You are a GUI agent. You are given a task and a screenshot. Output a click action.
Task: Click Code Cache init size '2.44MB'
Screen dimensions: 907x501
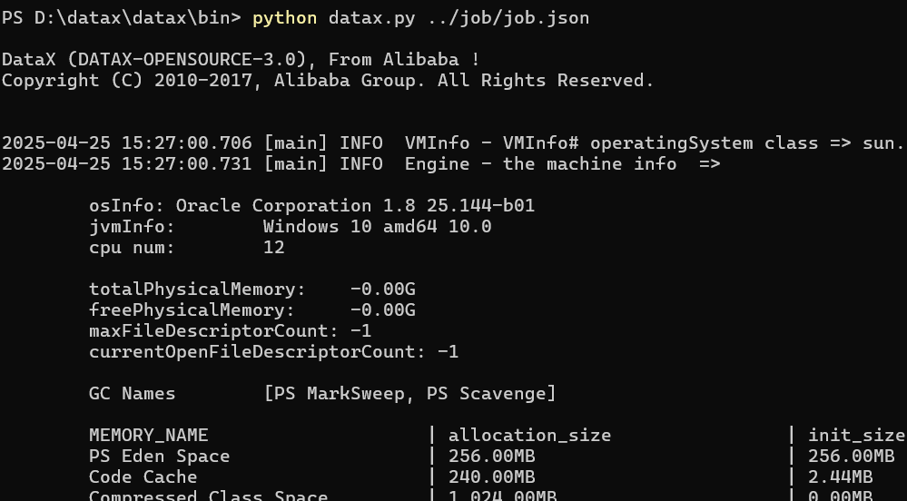coord(841,476)
